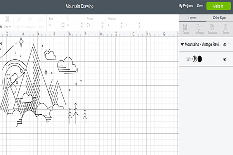Click the height stepper arrows
The height and width of the screenshot is (155, 233).
[x=81, y=25]
